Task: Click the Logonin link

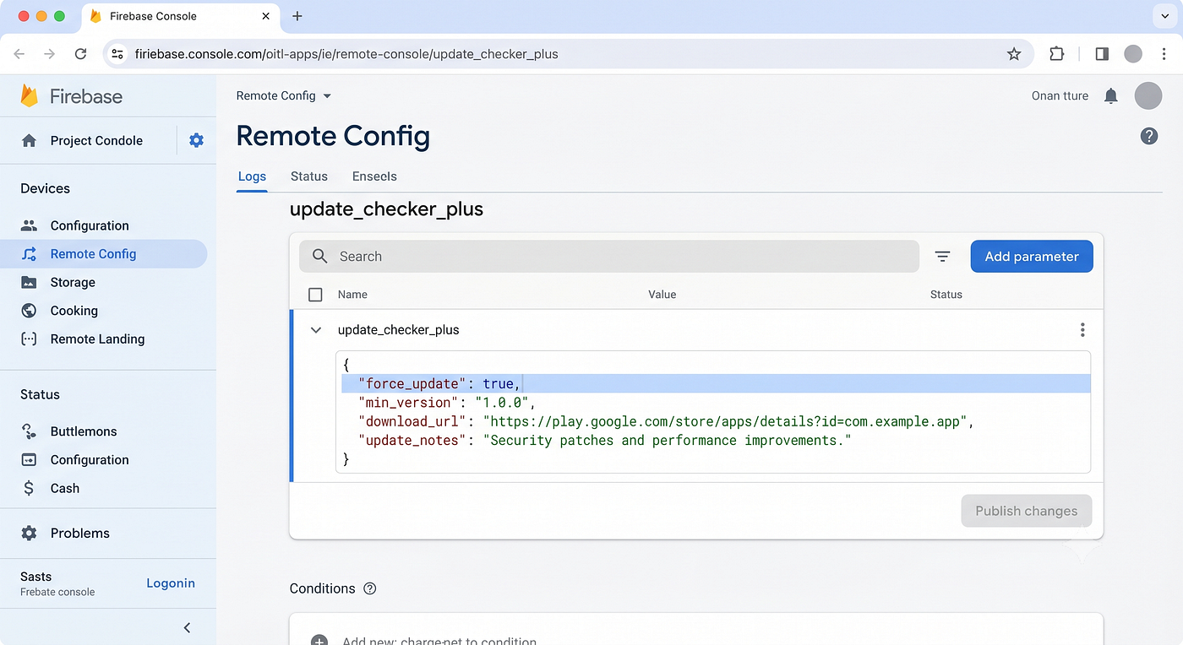Action: (171, 583)
